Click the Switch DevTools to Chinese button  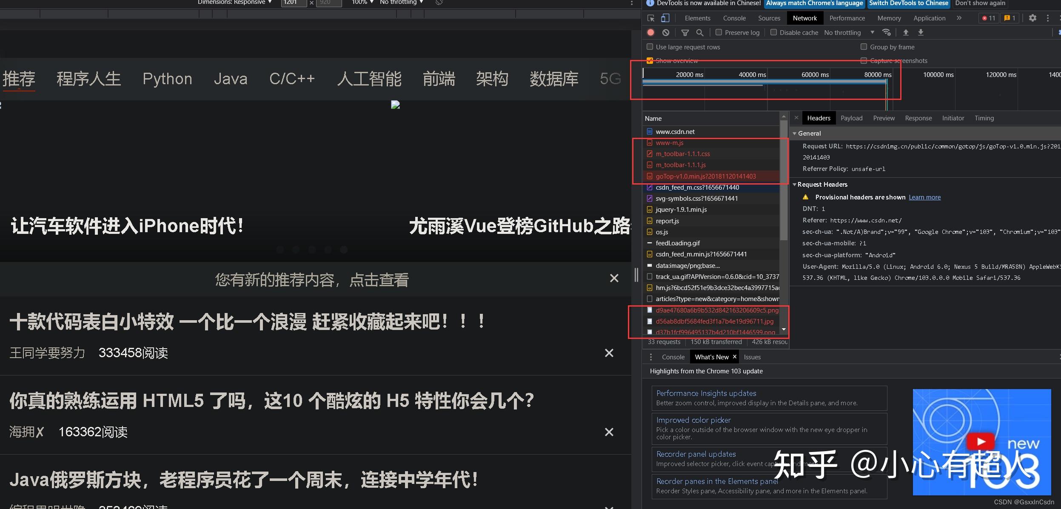click(909, 3)
